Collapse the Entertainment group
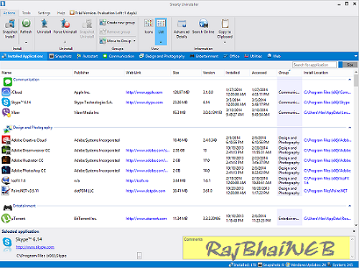 pyautogui.click(x=350, y=206)
